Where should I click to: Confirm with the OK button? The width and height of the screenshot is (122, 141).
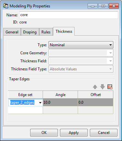pyautogui.click(x=44, y=133)
